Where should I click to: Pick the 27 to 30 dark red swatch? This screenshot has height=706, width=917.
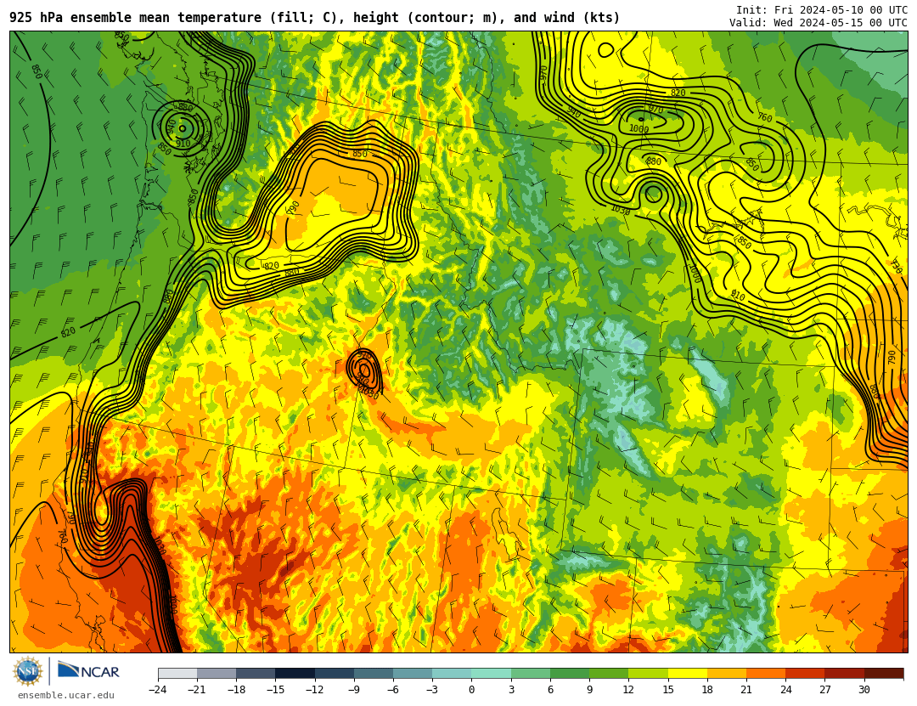(844, 673)
